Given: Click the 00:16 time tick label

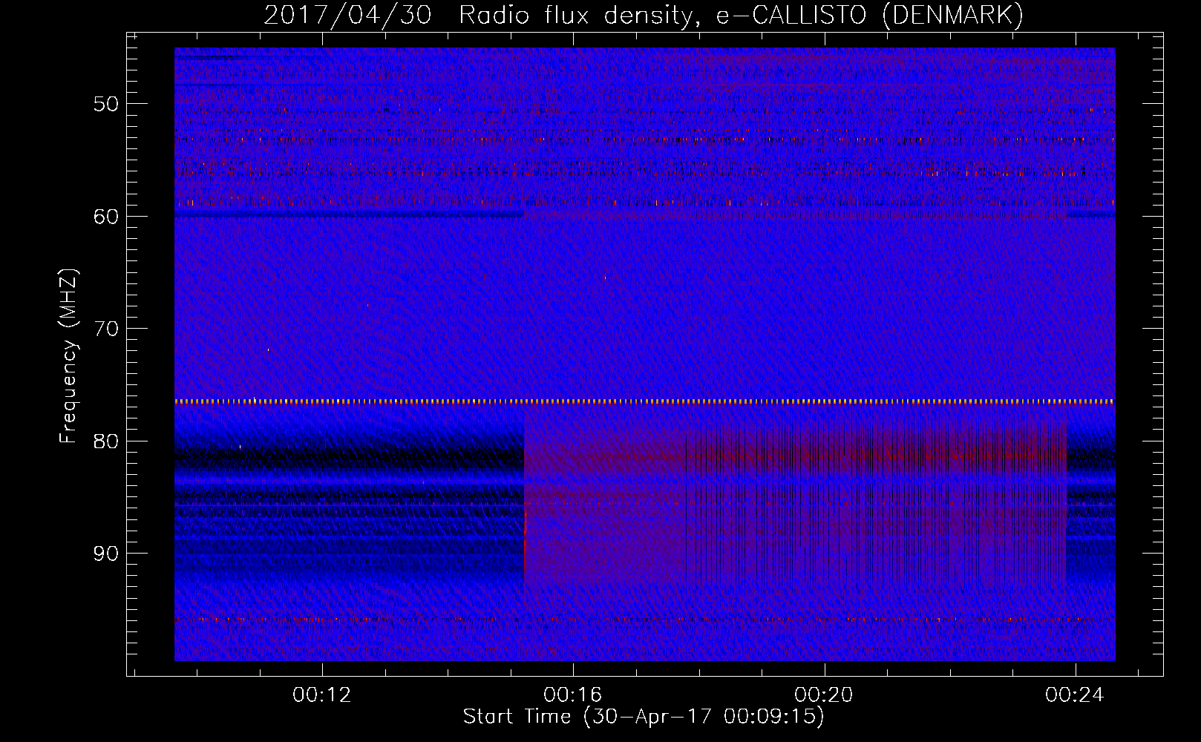Looking at the screenshot, I should point(573,695).
